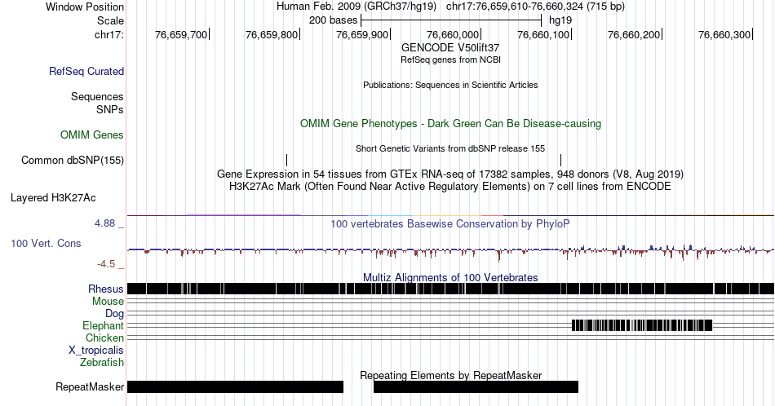Select the Elephant alignment row label
775x406 pixels.
click(x=104, y=325)
